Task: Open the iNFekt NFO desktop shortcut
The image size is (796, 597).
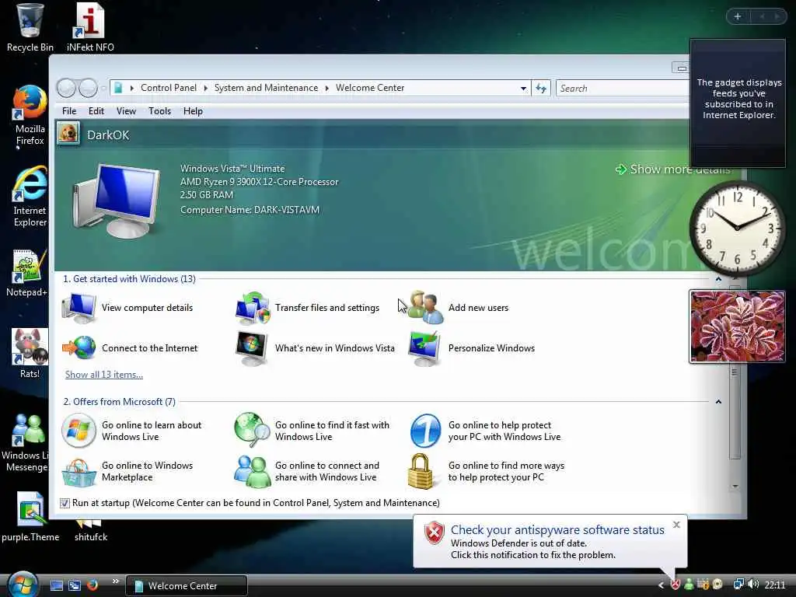Action: click(x=90, y=27)
